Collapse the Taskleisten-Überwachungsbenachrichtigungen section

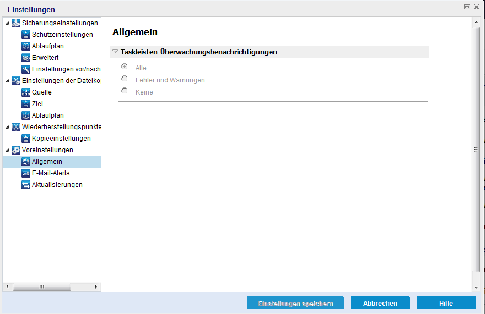pyautogui.click(x=115, y=52)
